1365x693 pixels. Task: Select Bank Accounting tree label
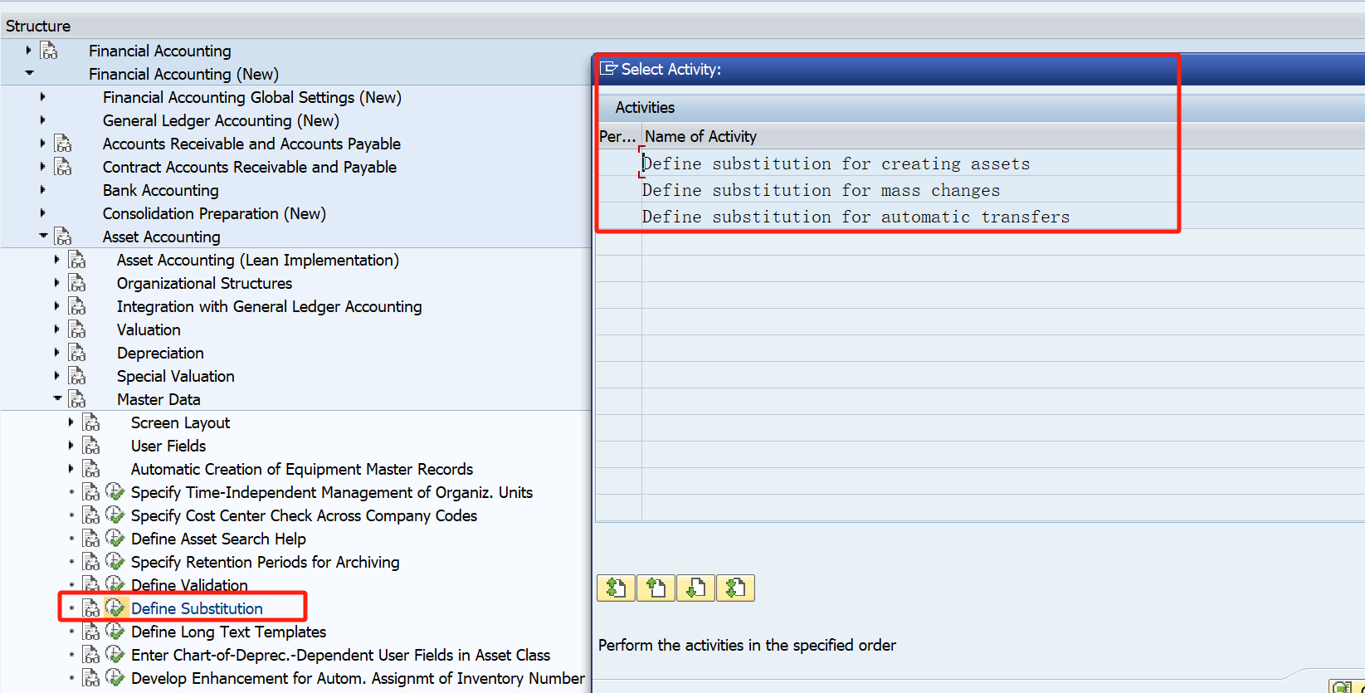(x=160, y=190)
